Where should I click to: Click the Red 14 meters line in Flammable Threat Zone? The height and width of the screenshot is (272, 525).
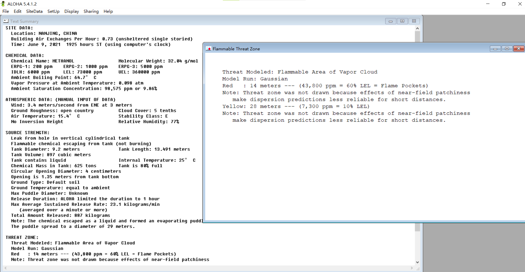coord(325,86)
